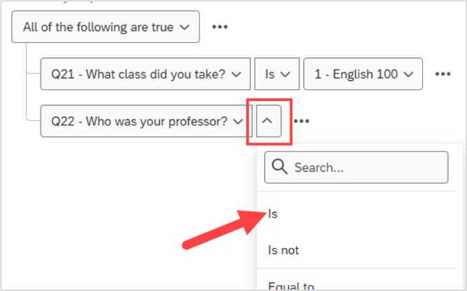Click the magnifying glass search icon
Viewport: 467px width, 291px height.
(280, 167)
